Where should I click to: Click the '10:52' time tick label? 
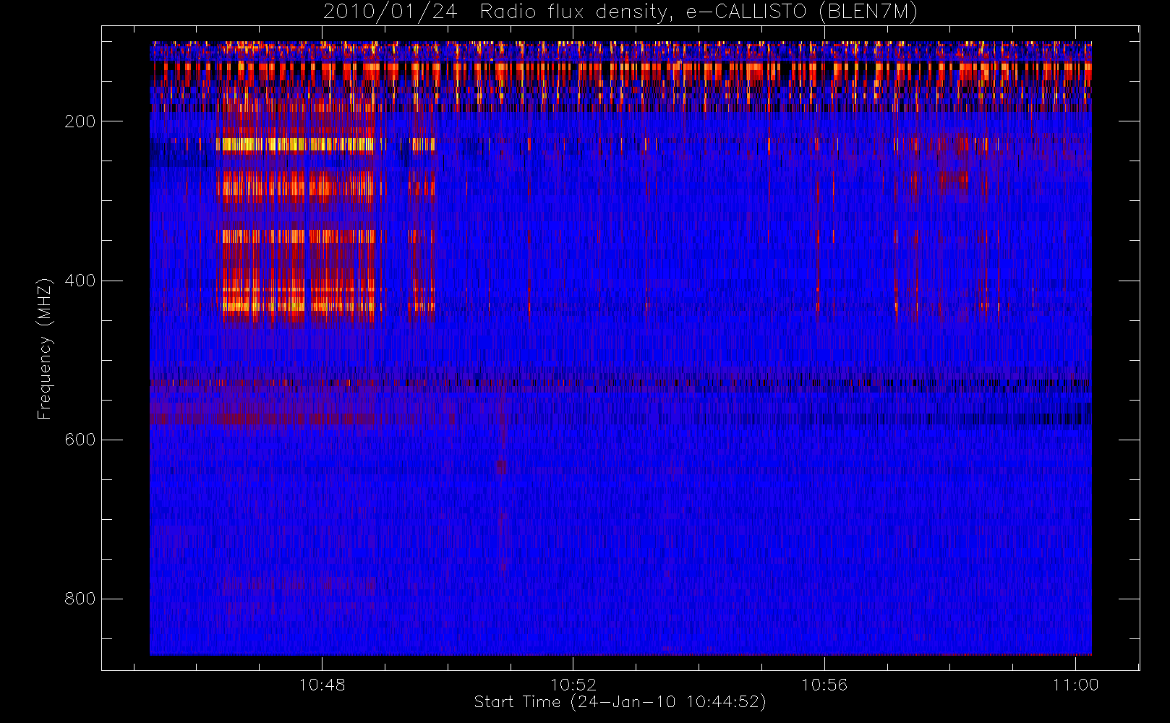[x=573, y=685]
